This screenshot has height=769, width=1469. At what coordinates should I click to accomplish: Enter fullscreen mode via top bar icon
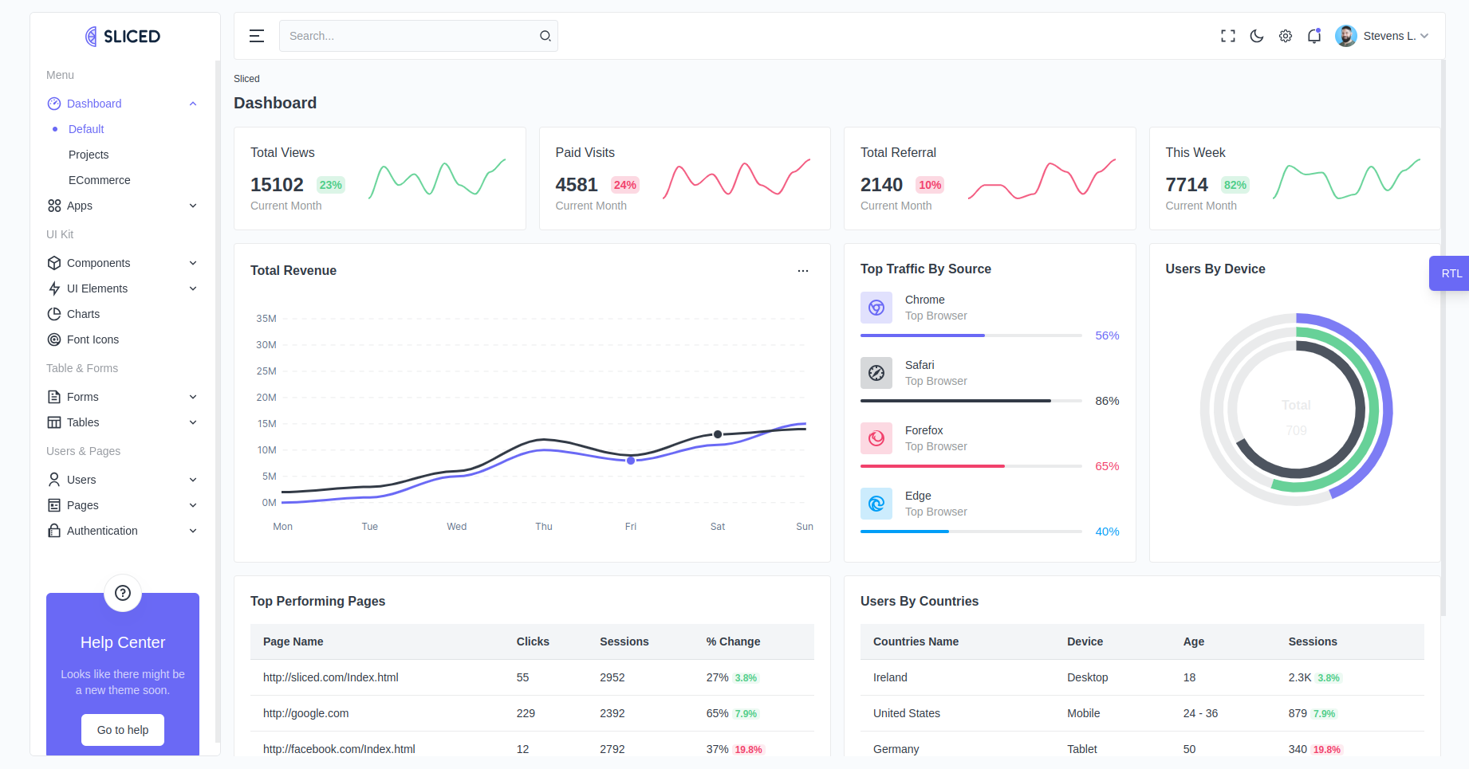[1227, 36]
